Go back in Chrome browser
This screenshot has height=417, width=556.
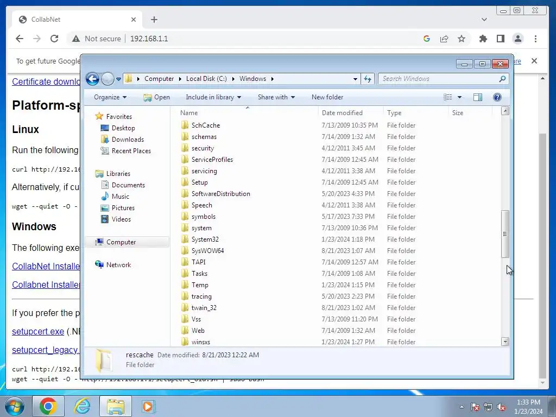(20, 39)
